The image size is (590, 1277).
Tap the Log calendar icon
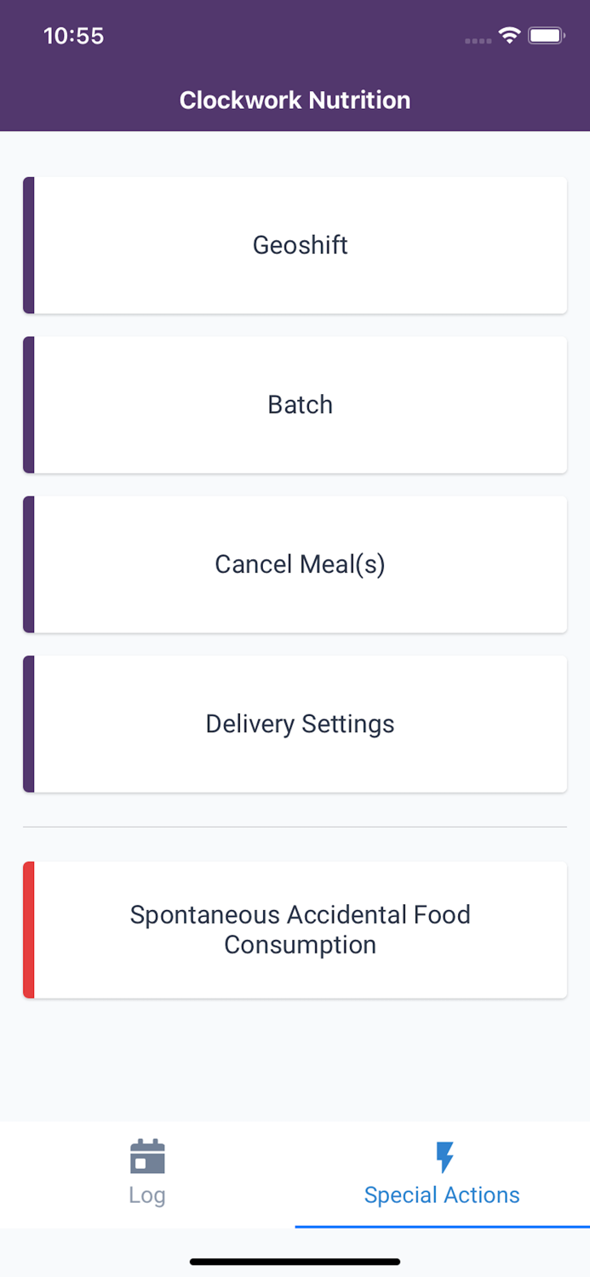coord(147,1155)
